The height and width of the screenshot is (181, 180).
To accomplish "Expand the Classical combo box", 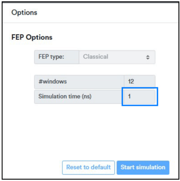I will click(x=117, y=57).
